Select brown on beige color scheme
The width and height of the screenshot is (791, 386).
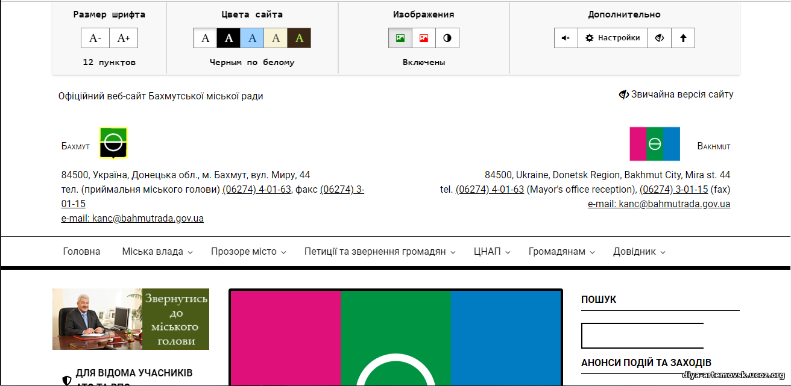click(x=276, y=38)
